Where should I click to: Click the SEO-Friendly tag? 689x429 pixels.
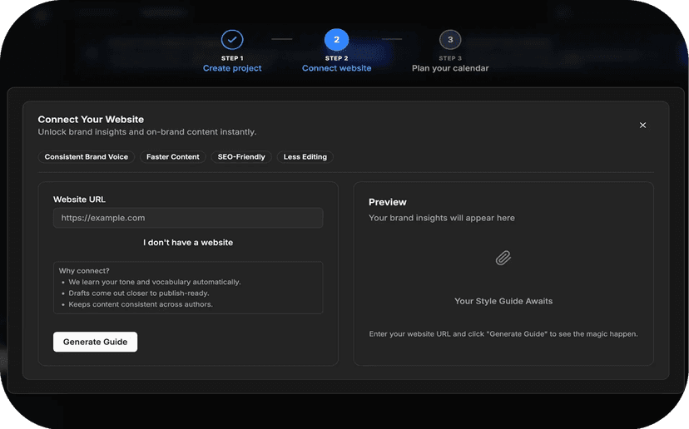[241, 157]
